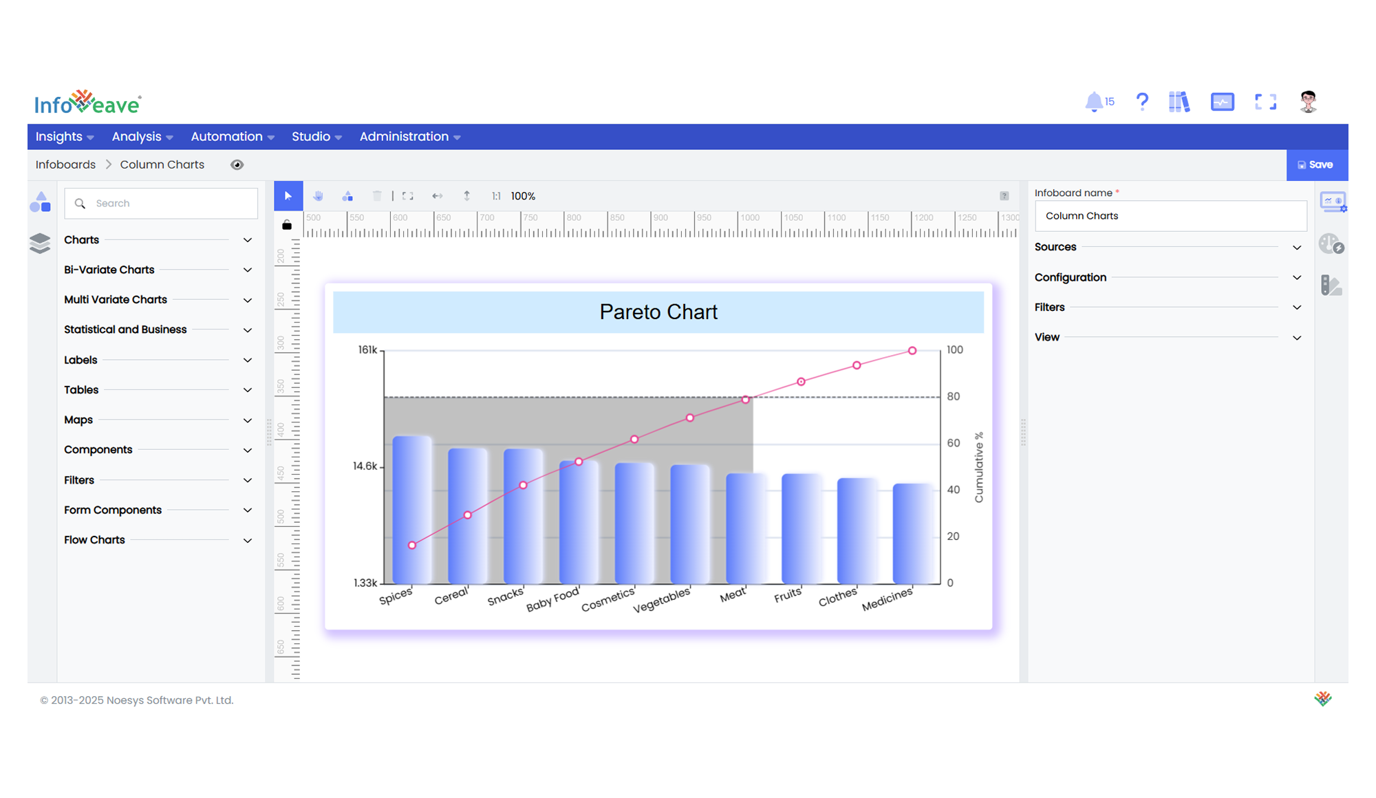Edit the Infoboard name field

1171,216
